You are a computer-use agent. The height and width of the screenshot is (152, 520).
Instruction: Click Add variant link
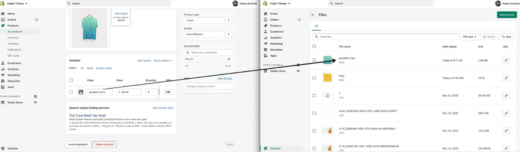[x=144, y=60]
